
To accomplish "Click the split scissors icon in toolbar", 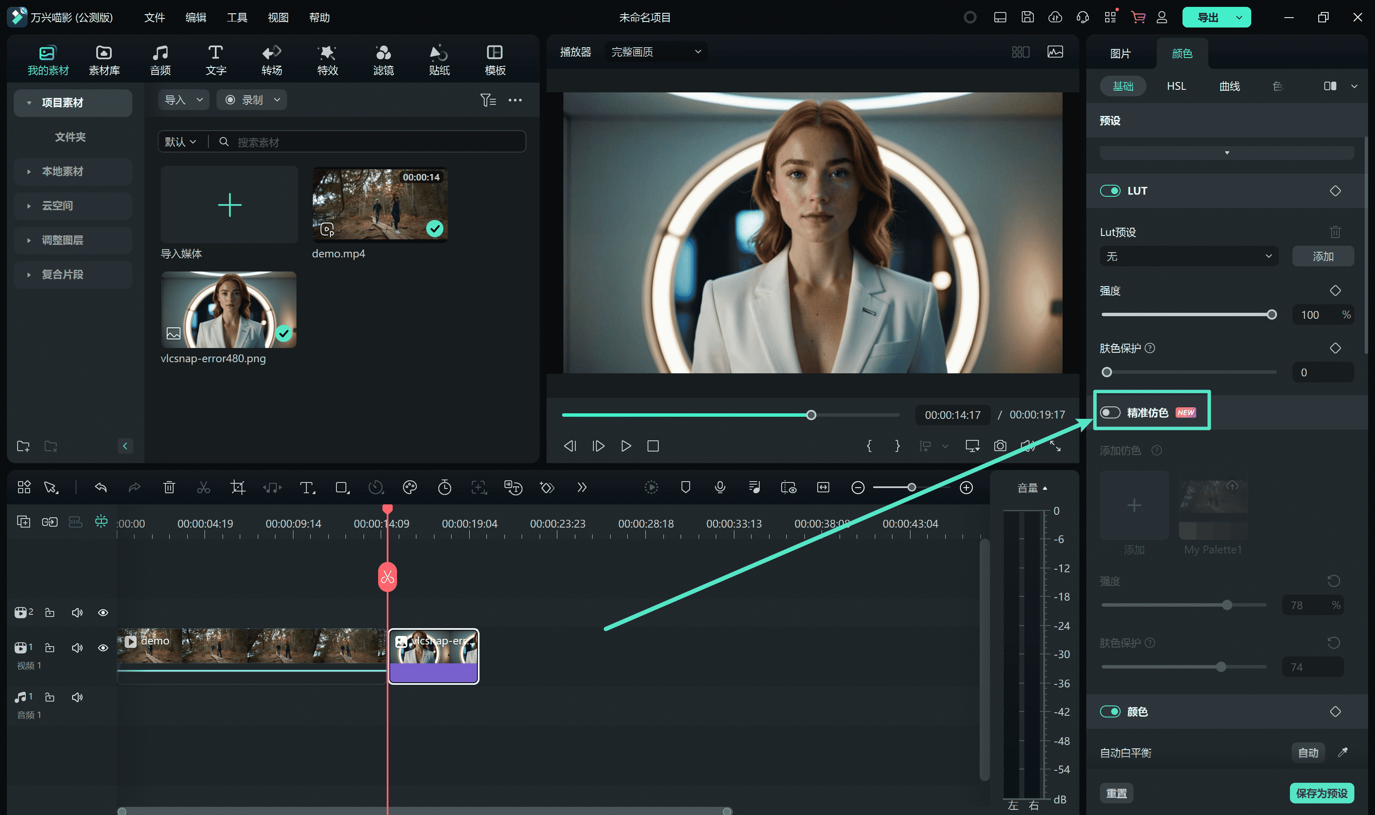I will coord(203,487).
